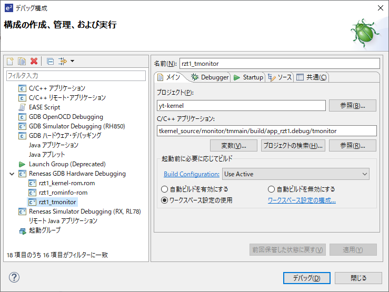Open the help question mark icon

point(14,277)
